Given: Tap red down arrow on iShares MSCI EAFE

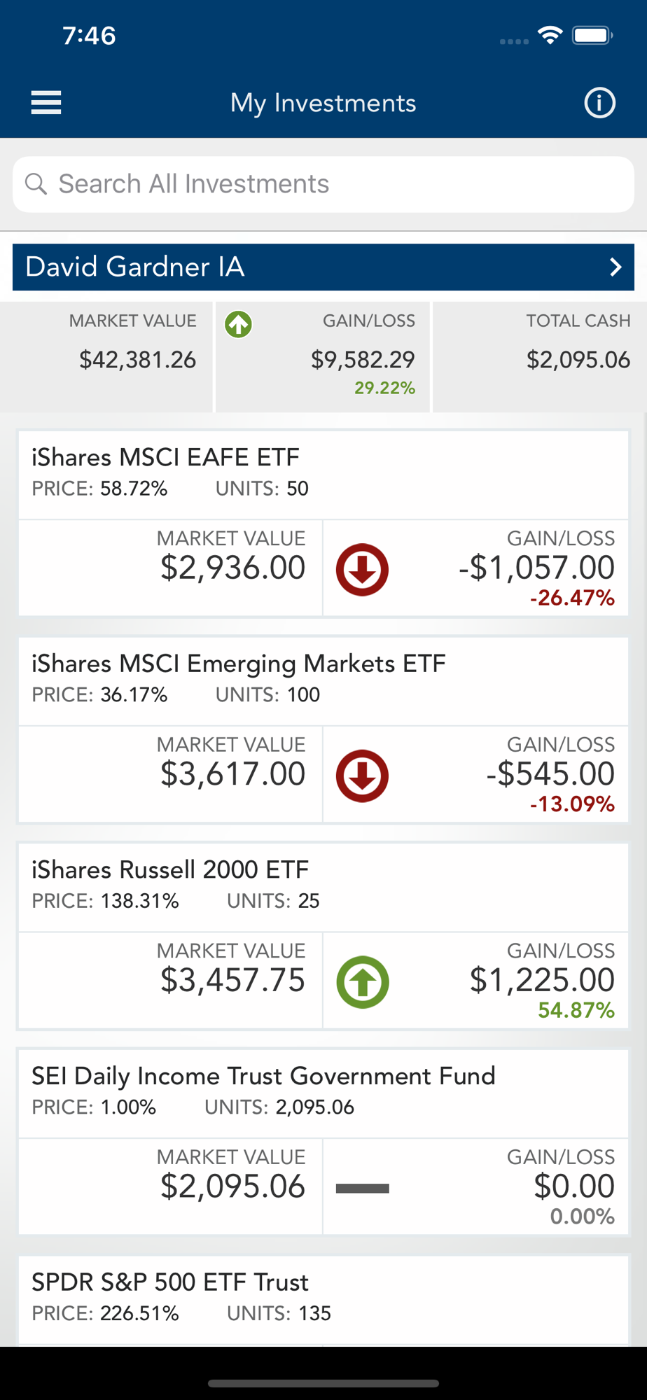Looking at the screenshot, I should click(x=362, y=570).
